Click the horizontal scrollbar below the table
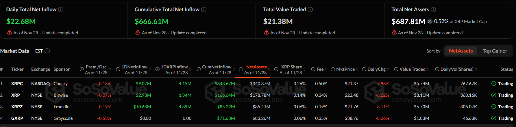 click(x=258, y=126)
